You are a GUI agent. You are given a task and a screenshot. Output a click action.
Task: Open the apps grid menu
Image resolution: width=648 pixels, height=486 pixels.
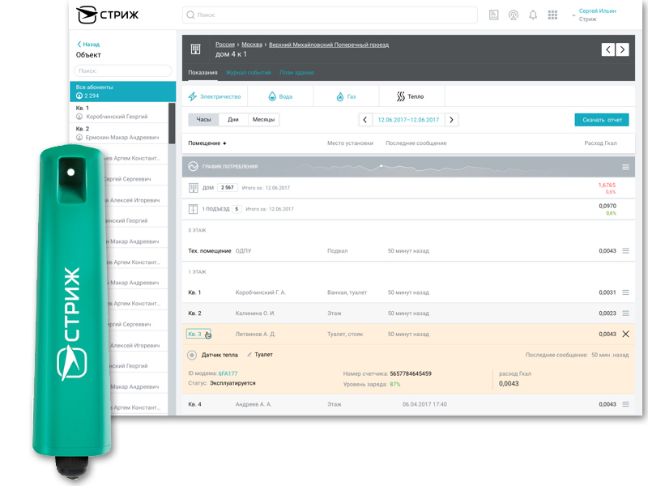coord(552,15)
